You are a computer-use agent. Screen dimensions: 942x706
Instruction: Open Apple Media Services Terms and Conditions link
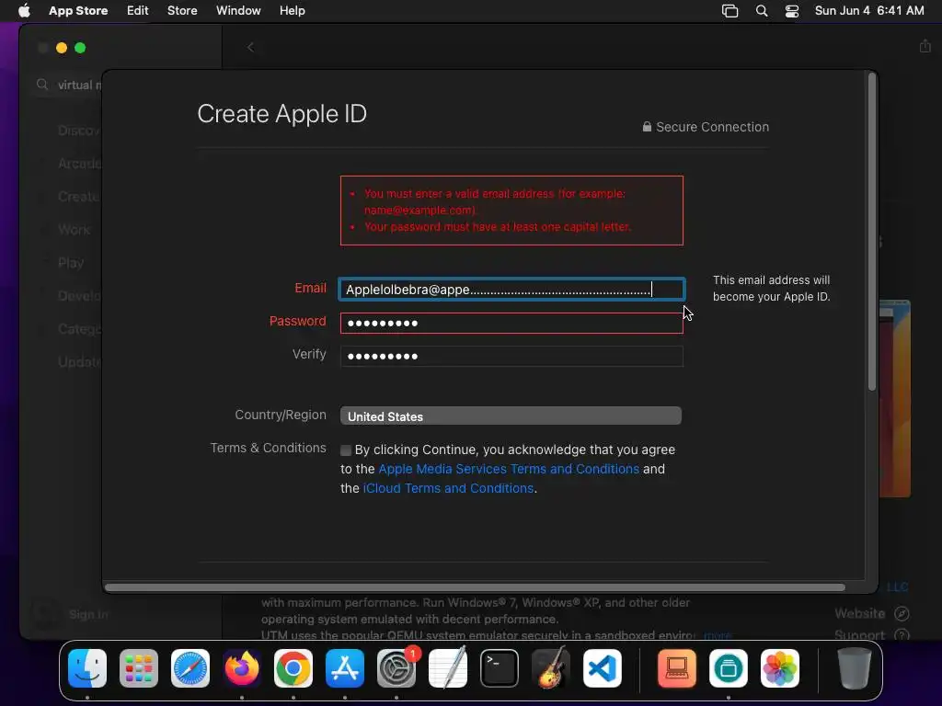click(x=509, y=469)
